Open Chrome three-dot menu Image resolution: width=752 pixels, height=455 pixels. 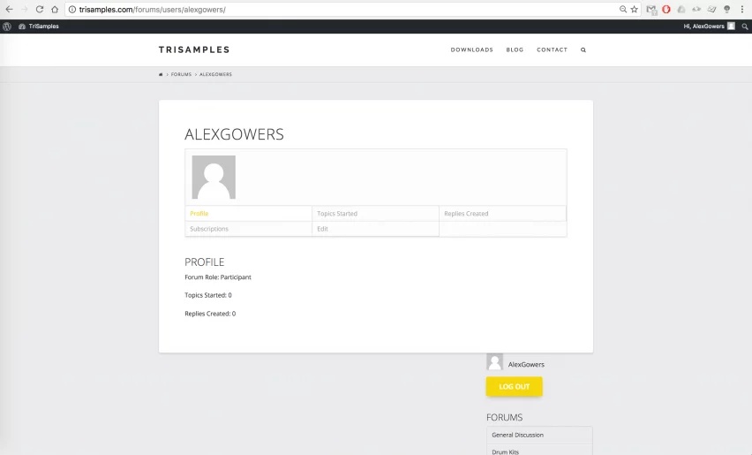742,9
